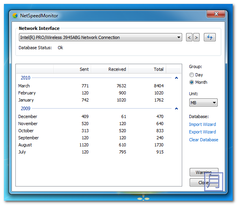Click the NetSpeedMonitor title bar icon
The image size is (237, 205).
coord(15,16)
